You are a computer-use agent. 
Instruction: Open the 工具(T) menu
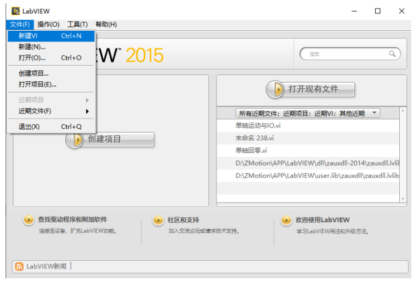77,25
